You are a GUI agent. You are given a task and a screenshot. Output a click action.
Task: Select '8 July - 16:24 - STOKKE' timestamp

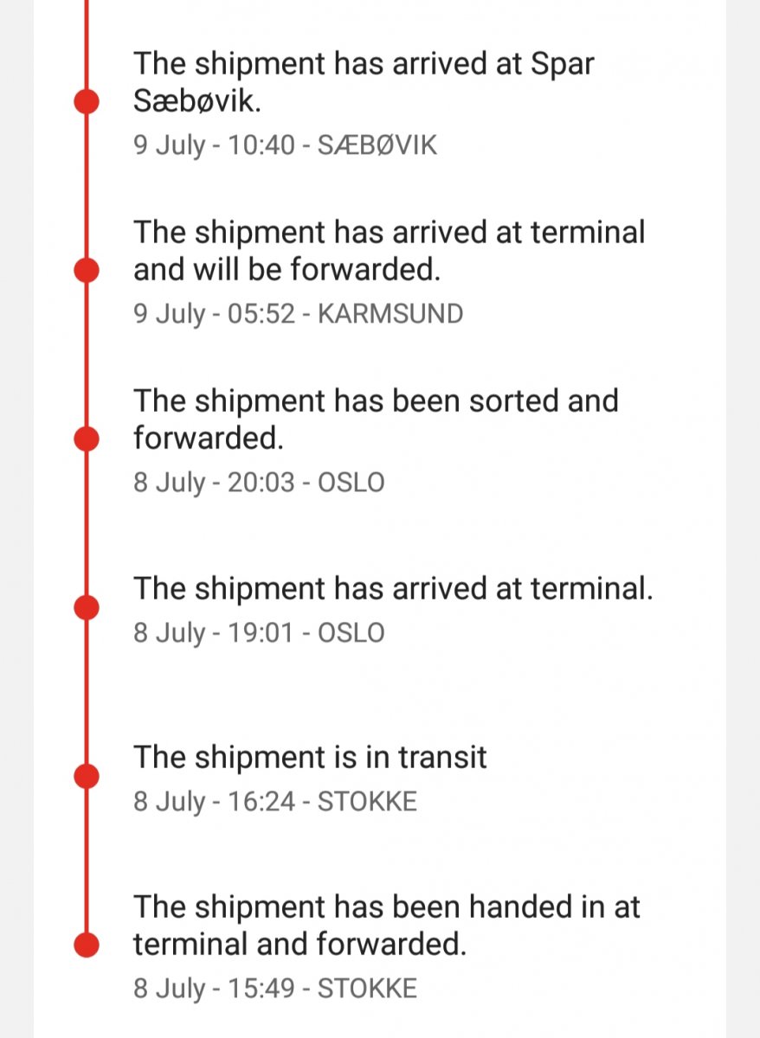click(274, 801)
